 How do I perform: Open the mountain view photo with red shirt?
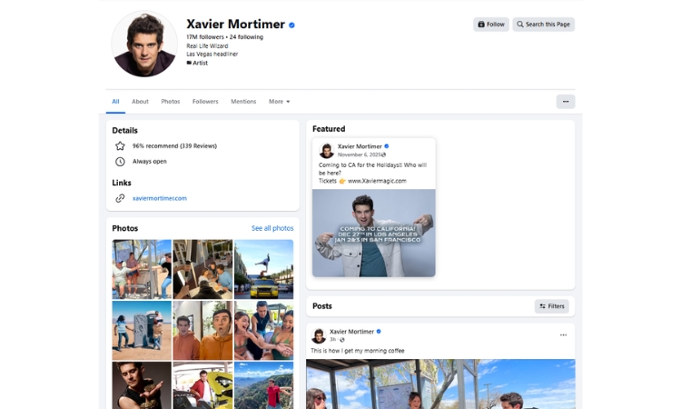(264, 385)
